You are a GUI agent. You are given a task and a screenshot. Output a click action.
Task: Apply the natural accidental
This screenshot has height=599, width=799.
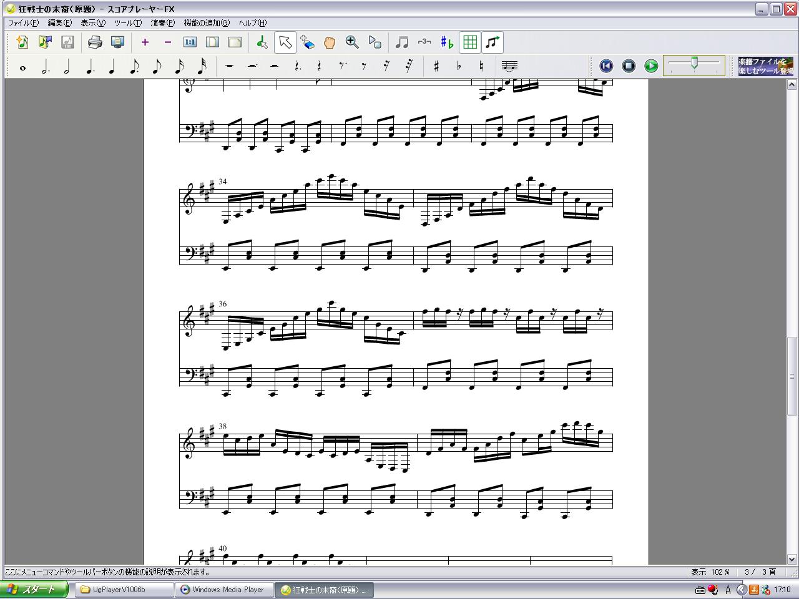(481, 67)
